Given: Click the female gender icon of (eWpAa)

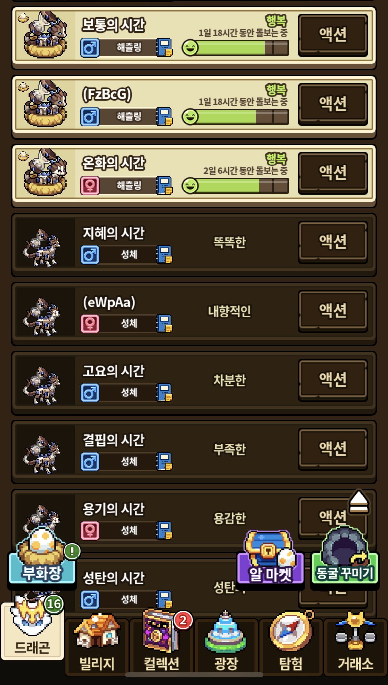Looking at the screenshot, I should point(90,324).
